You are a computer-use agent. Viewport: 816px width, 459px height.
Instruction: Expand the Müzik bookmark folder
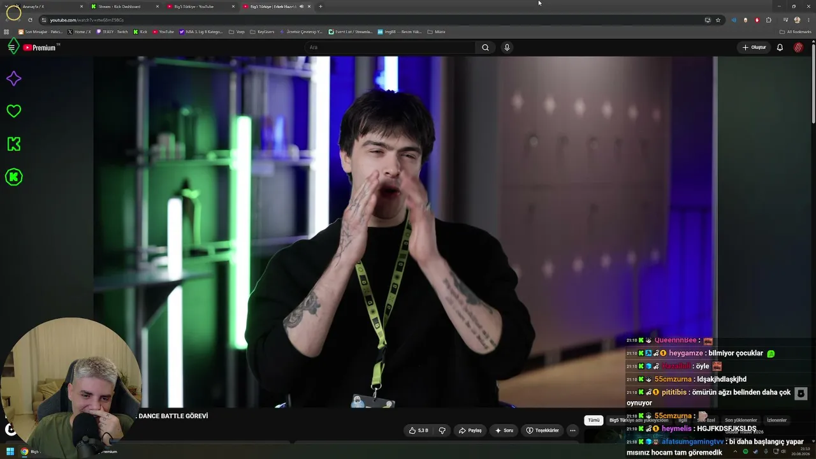pos(437,32)
